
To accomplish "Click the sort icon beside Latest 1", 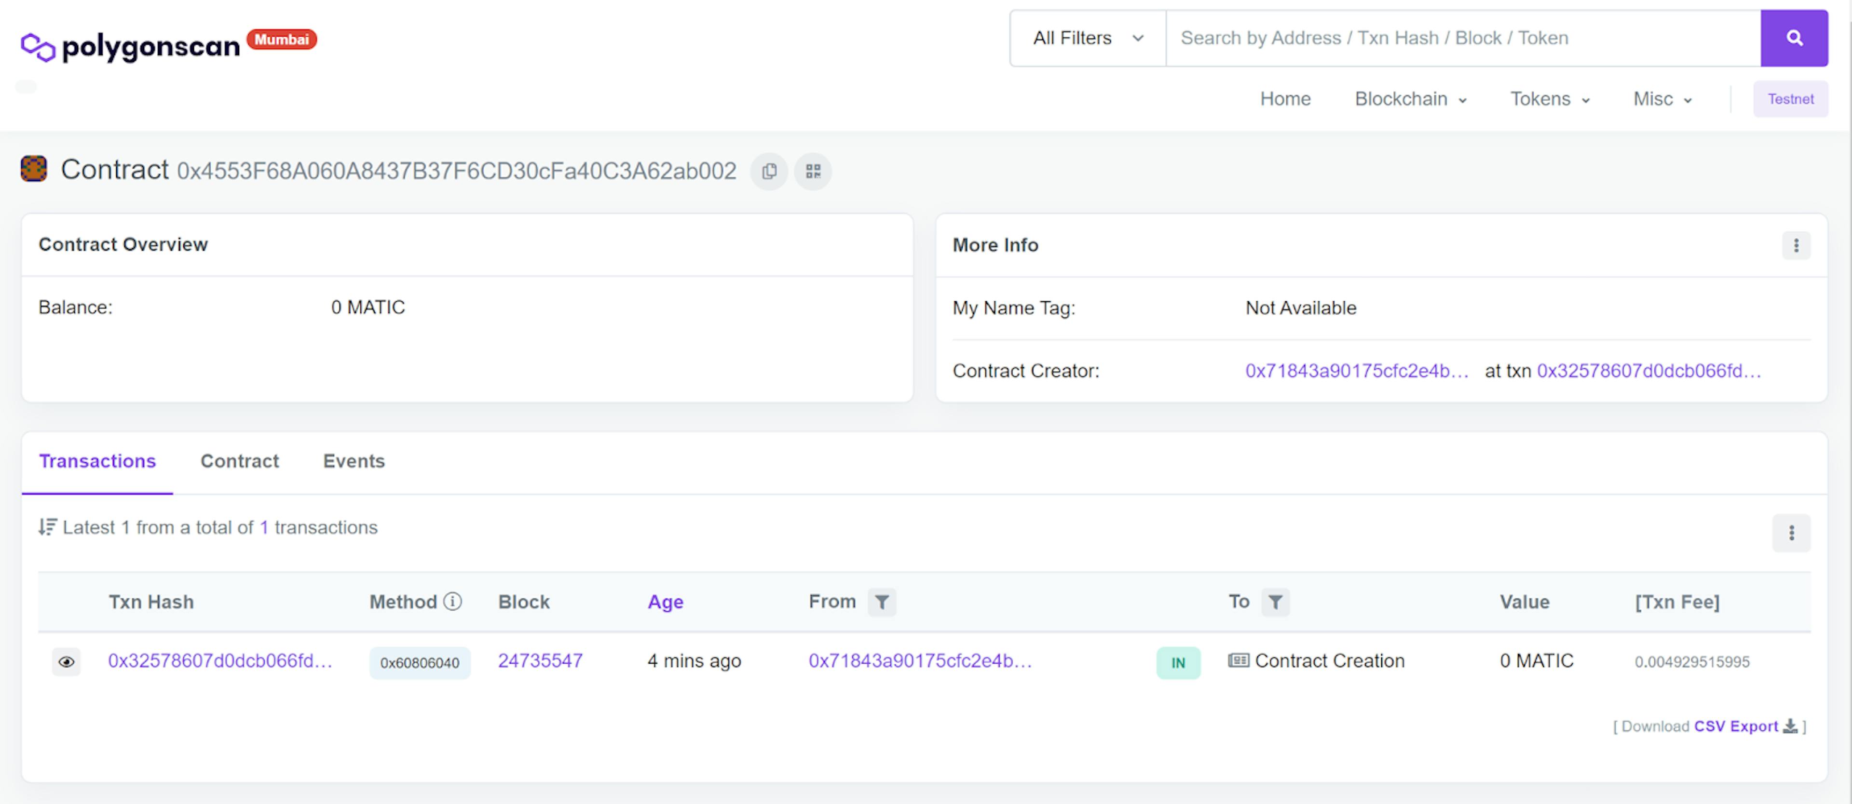I will point(47,527).
